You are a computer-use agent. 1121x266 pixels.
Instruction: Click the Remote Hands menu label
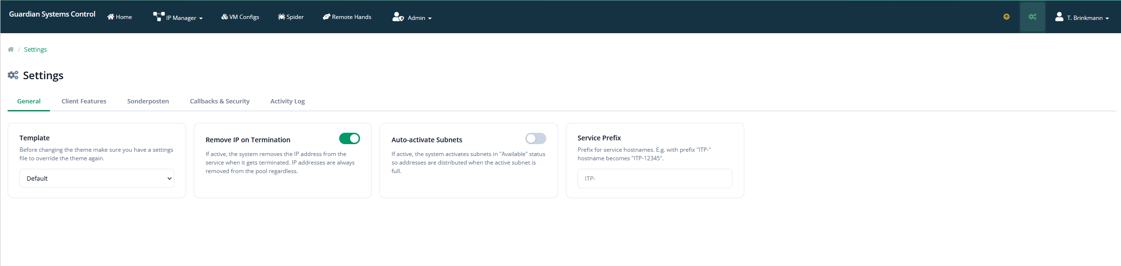(x=351, y=17)
